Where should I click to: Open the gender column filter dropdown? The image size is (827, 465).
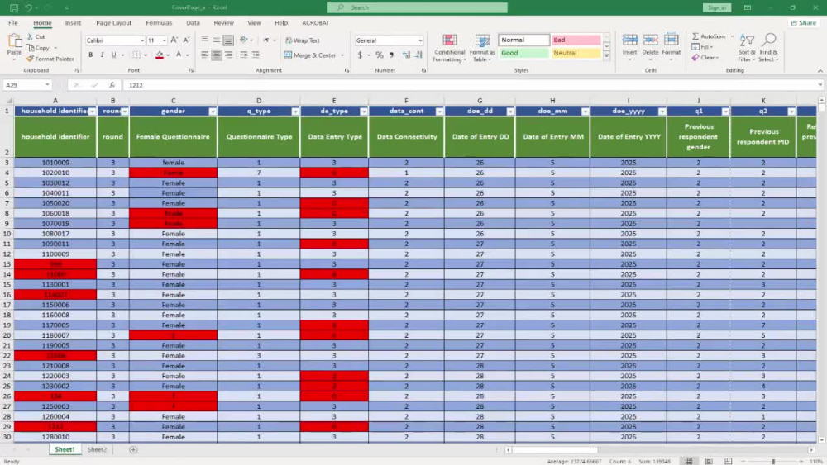(212, 112)
